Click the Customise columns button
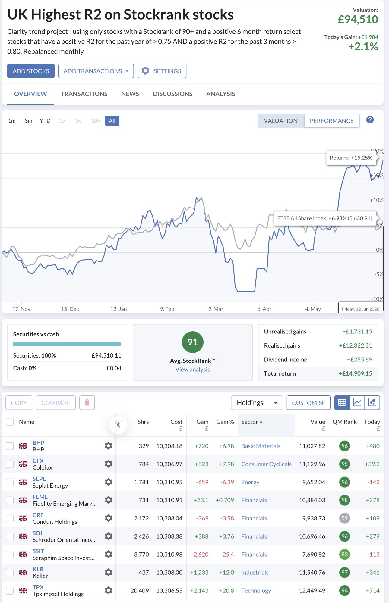The image size is (389, 603). 308,403
